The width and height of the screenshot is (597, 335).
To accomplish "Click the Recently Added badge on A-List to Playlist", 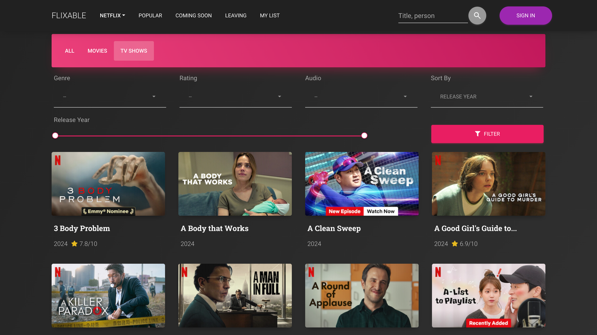I will point(488,323).
